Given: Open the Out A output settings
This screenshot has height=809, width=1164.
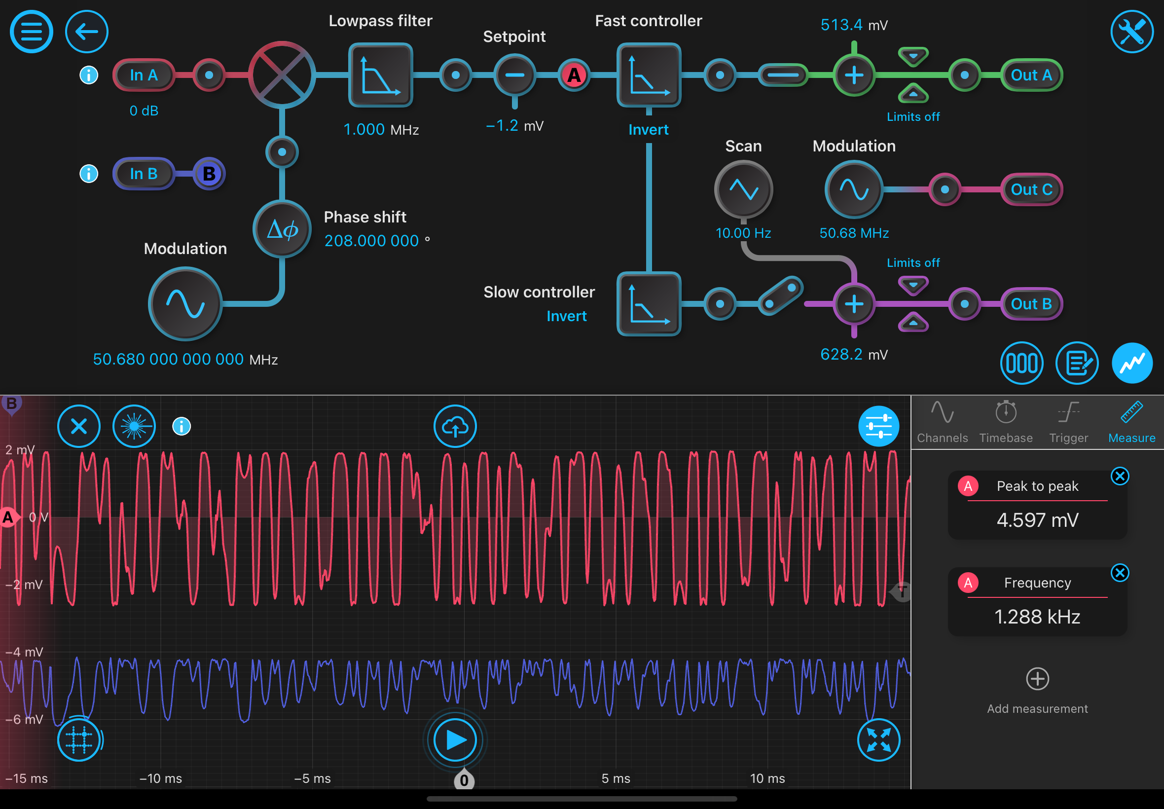Looking at the screenshot, I should [x=1031, y=75].
